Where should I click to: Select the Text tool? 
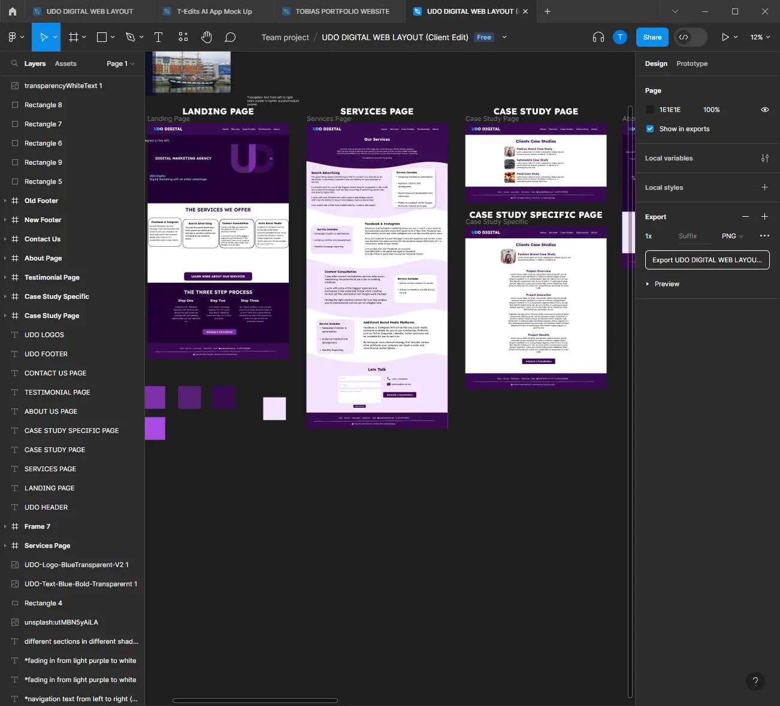pos(158,37)
